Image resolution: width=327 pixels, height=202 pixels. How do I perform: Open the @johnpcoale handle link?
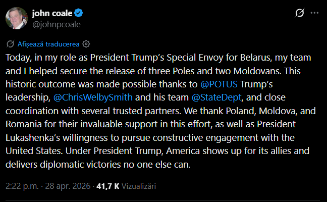click(x=57, y=24)
